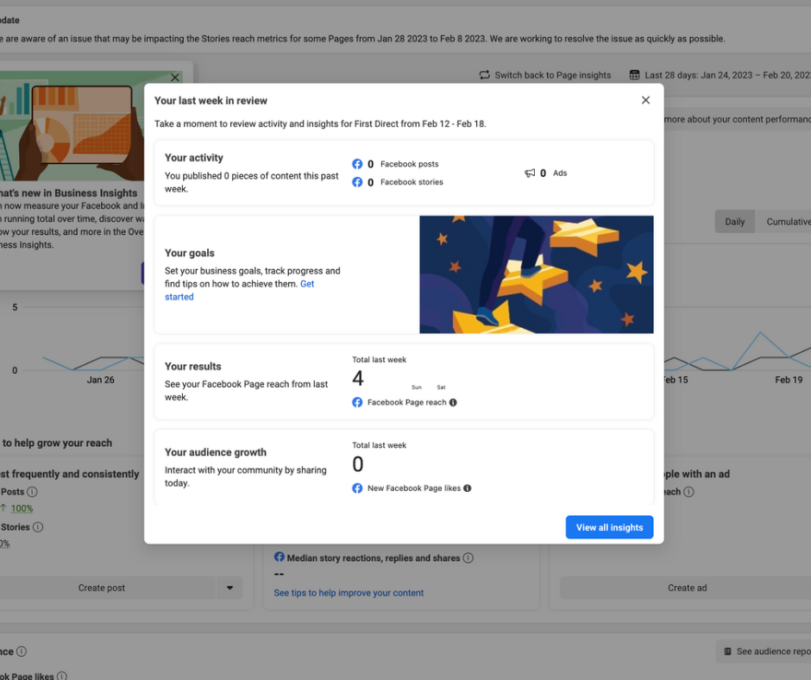Click info icon next to Median story reactions
Viewport: 811px width, 680px height.
[x=468, y=558]
